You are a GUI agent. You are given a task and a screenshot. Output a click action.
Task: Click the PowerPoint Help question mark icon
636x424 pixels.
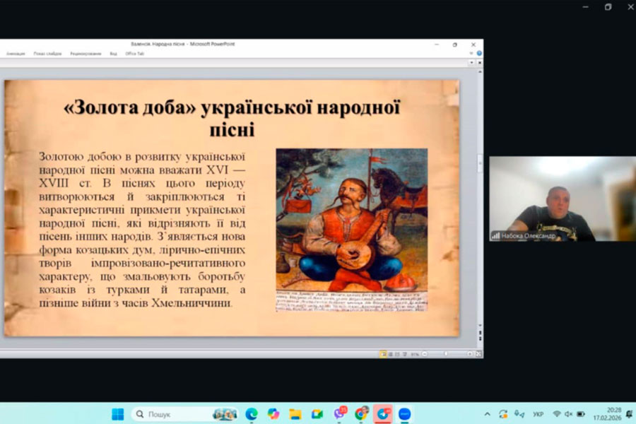pyautogui.click(x=479, y=53)
